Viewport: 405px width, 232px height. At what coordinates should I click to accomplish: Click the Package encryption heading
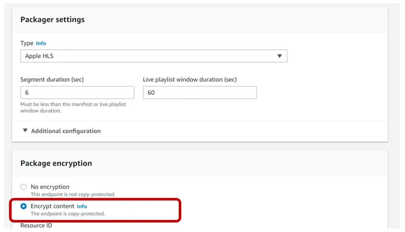point(56,163)
